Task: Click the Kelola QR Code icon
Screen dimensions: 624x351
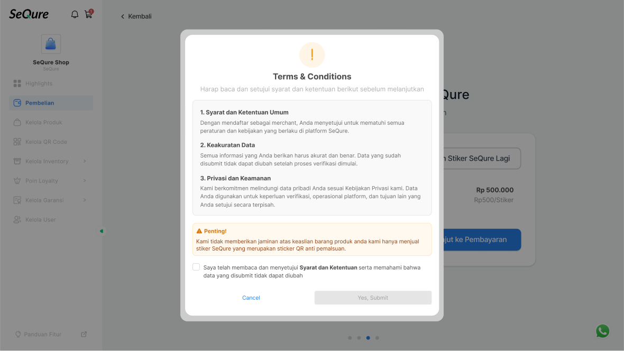Action: click(x=17, y=142)
